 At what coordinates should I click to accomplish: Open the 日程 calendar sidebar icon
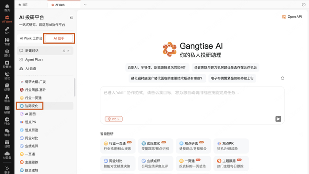(x=7, y=144)
